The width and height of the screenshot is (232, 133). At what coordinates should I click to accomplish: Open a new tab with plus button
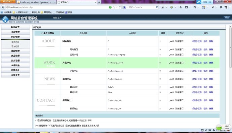[99, 2]
